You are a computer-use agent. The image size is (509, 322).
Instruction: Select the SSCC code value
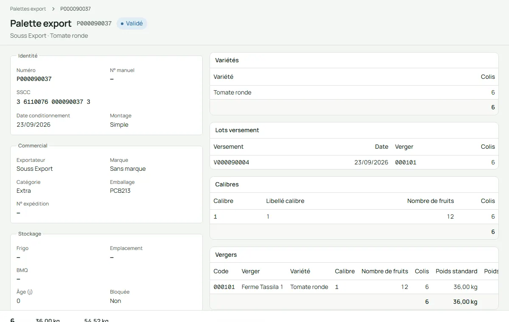tap(53, 102)
